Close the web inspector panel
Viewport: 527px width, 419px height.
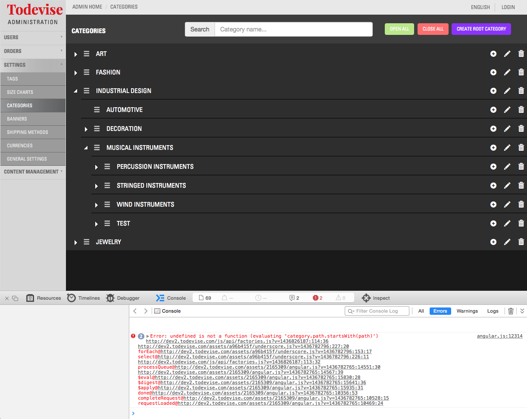point(6,298)
